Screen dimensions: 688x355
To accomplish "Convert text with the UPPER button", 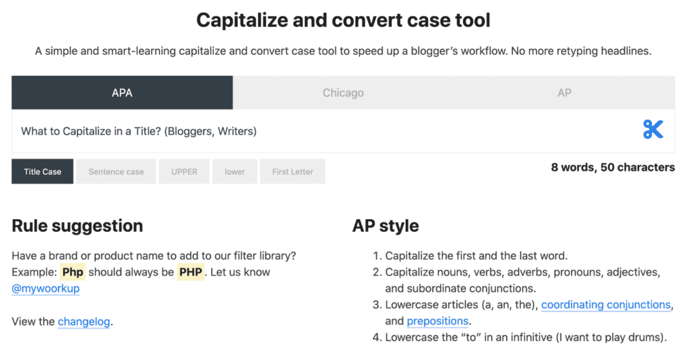I will [184, 171].
